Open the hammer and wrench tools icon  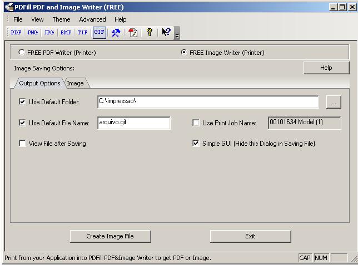116,33
